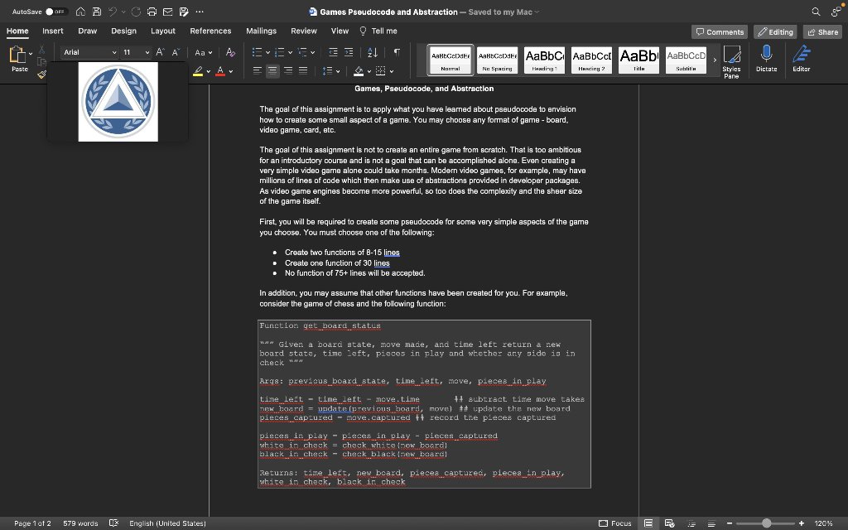Redo the last action

point(136,12)
